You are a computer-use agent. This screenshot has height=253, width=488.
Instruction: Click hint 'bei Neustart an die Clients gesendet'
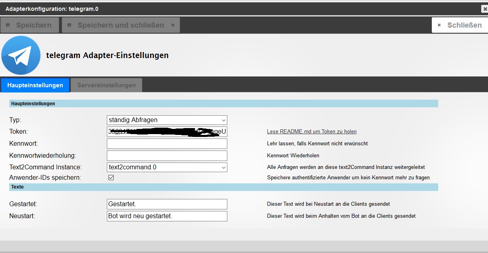329,204
